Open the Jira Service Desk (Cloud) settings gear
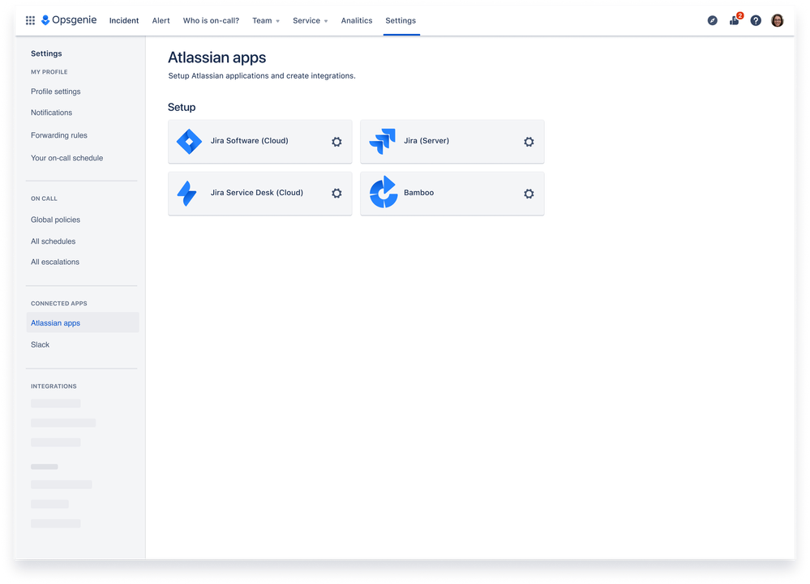810x584 pixels. (x=336, y=193)
